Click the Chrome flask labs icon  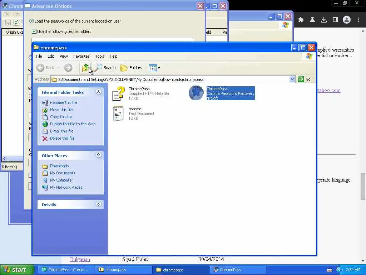pyautogui.click(x=312, y=20)
